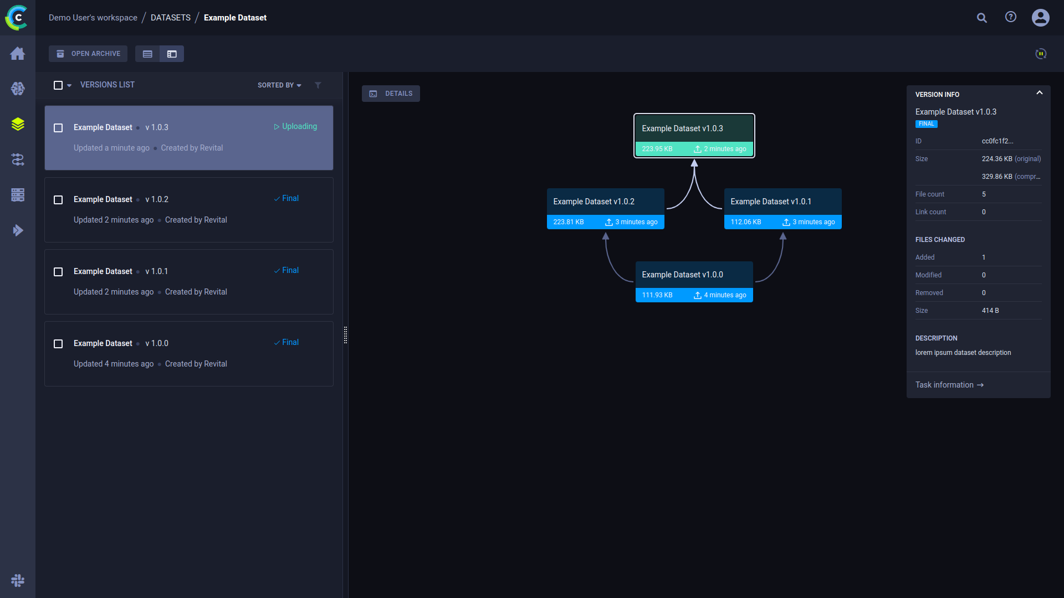Check the Example Dataset v1.0.2 checkbox
Viewport: 1064px width, 598px height.
pos(58,200)
